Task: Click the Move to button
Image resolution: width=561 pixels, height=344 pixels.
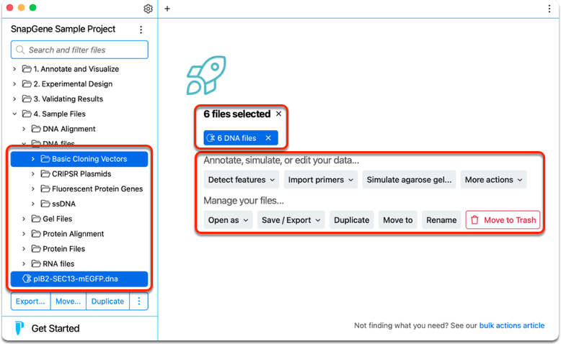Action: coord(398,220)
